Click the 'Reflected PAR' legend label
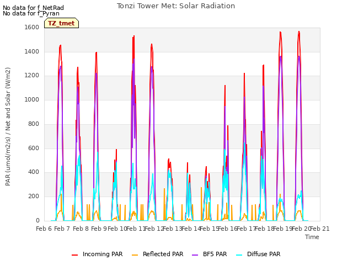Screen dimensions: 353x265 (x=163, y=254)
